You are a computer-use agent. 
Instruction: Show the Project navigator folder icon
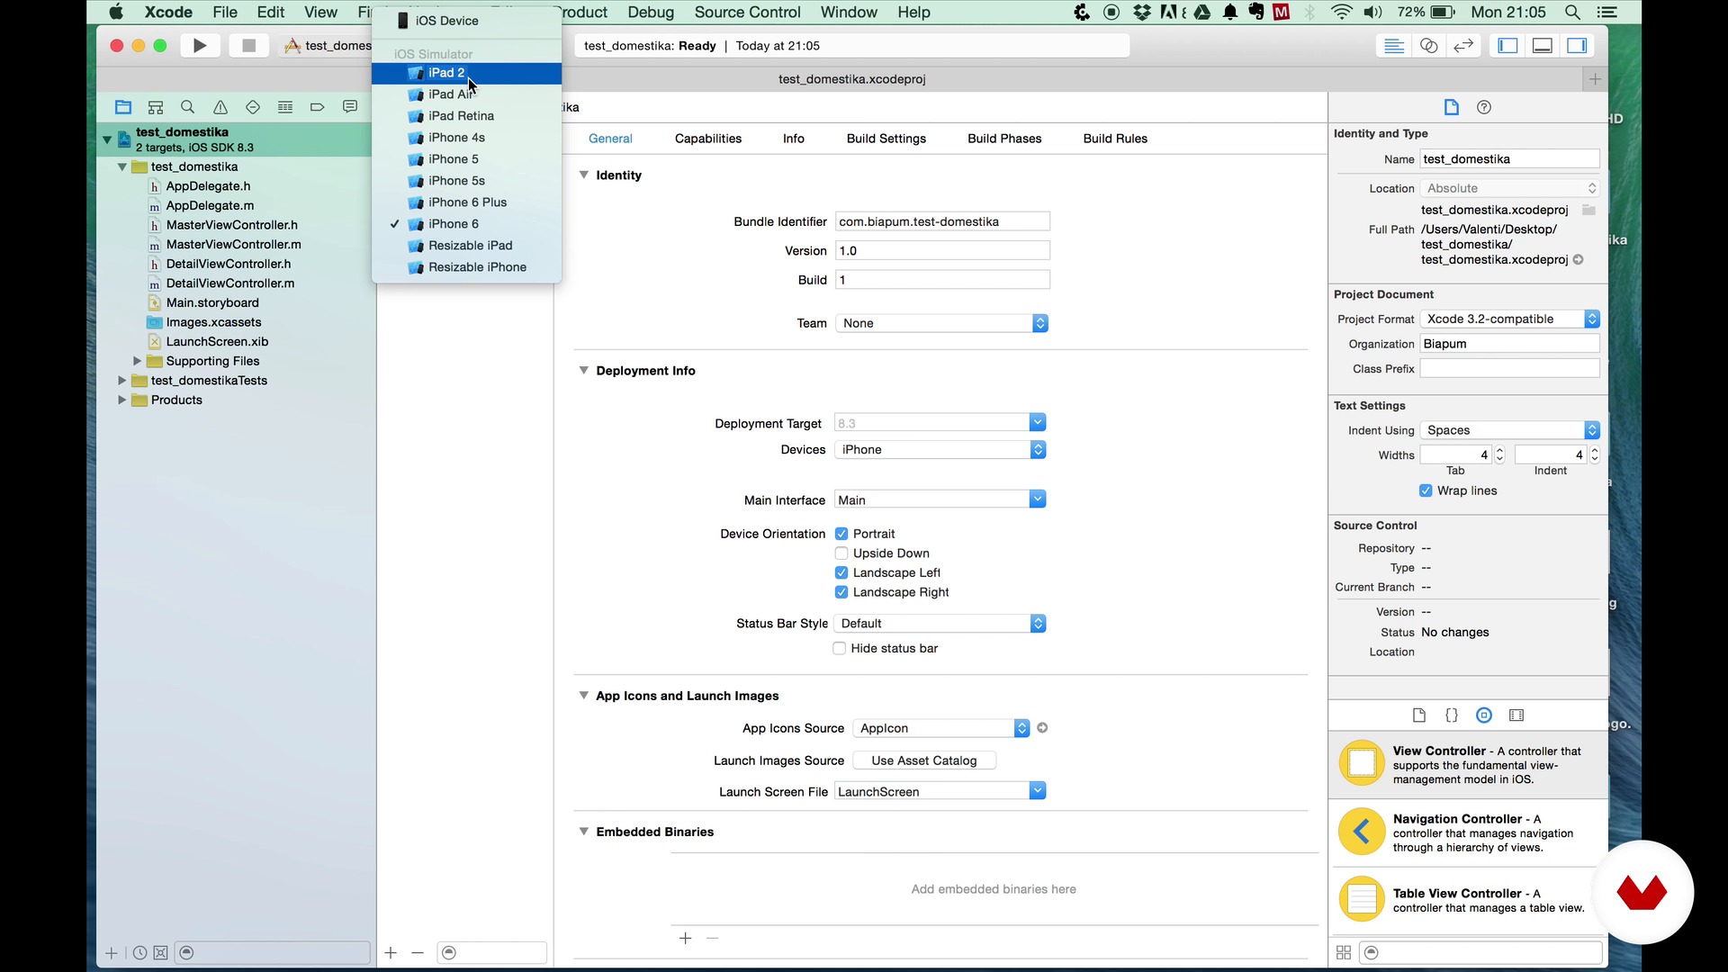tap(123, 107)
